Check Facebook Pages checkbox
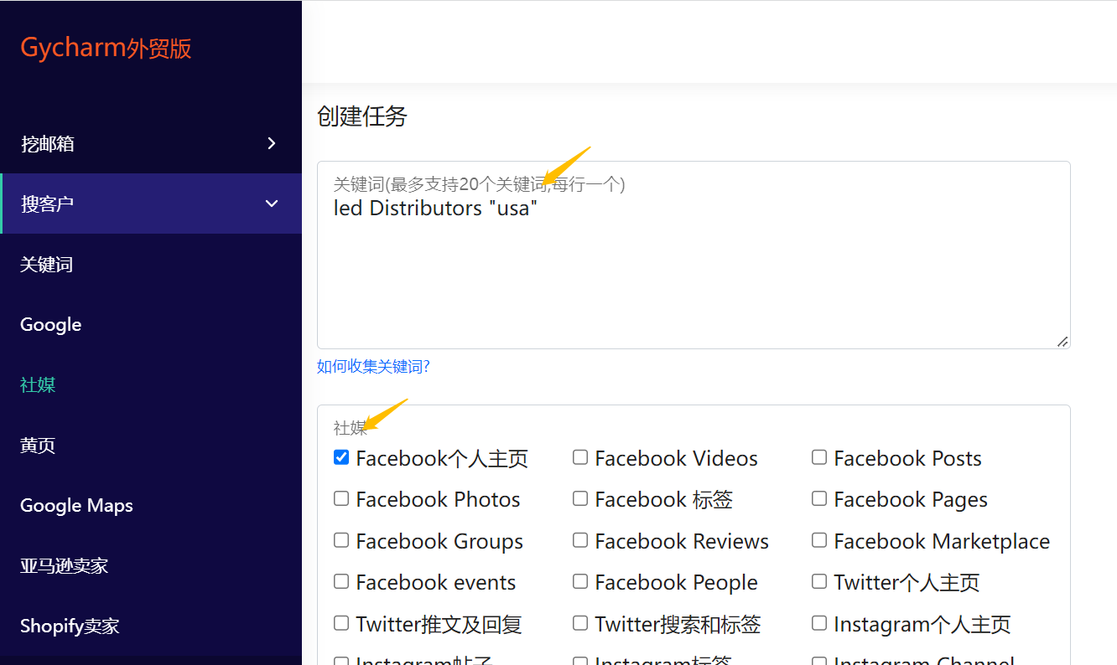Image resolution: width=1117 pixels, height=665 pixels. [x=819, y=498]
